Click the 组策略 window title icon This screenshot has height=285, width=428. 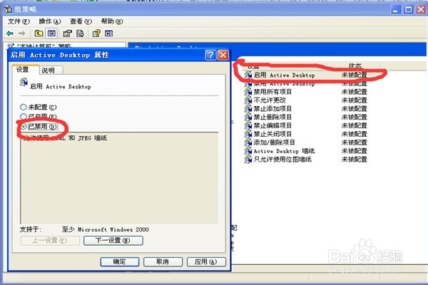(x=8, y=9)
